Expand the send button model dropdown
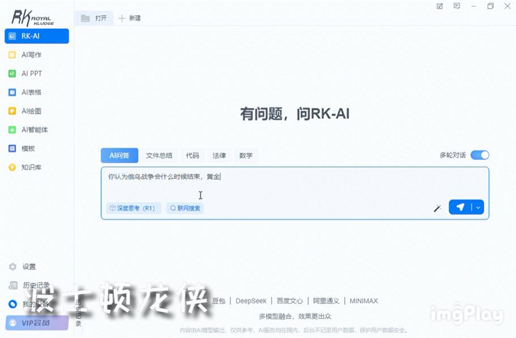 click(x=476, y=207)
